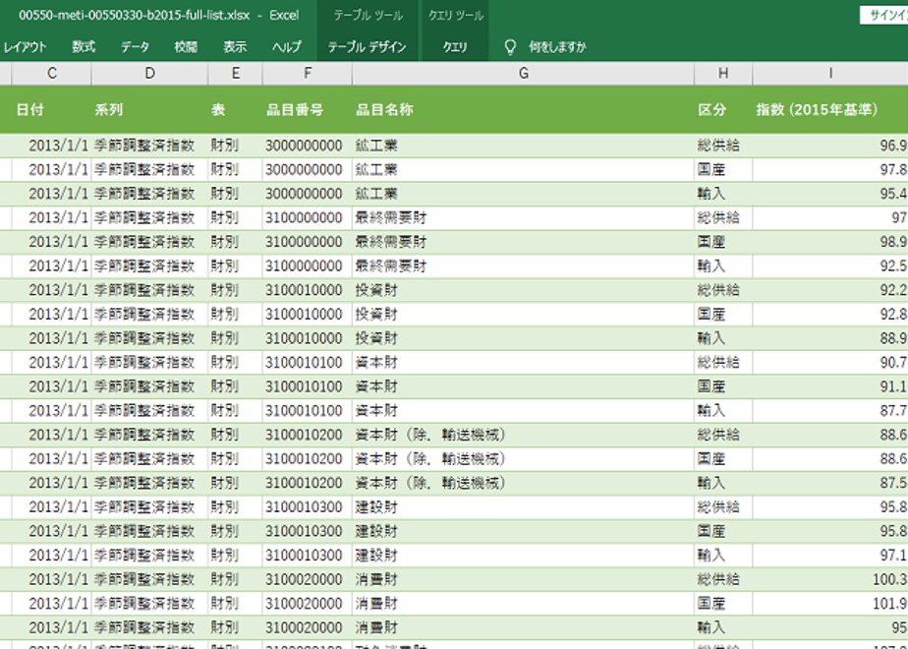The image size is (908, 649).
Task: Select column H header
Action: pyautogui.click(x=723, y=73)
